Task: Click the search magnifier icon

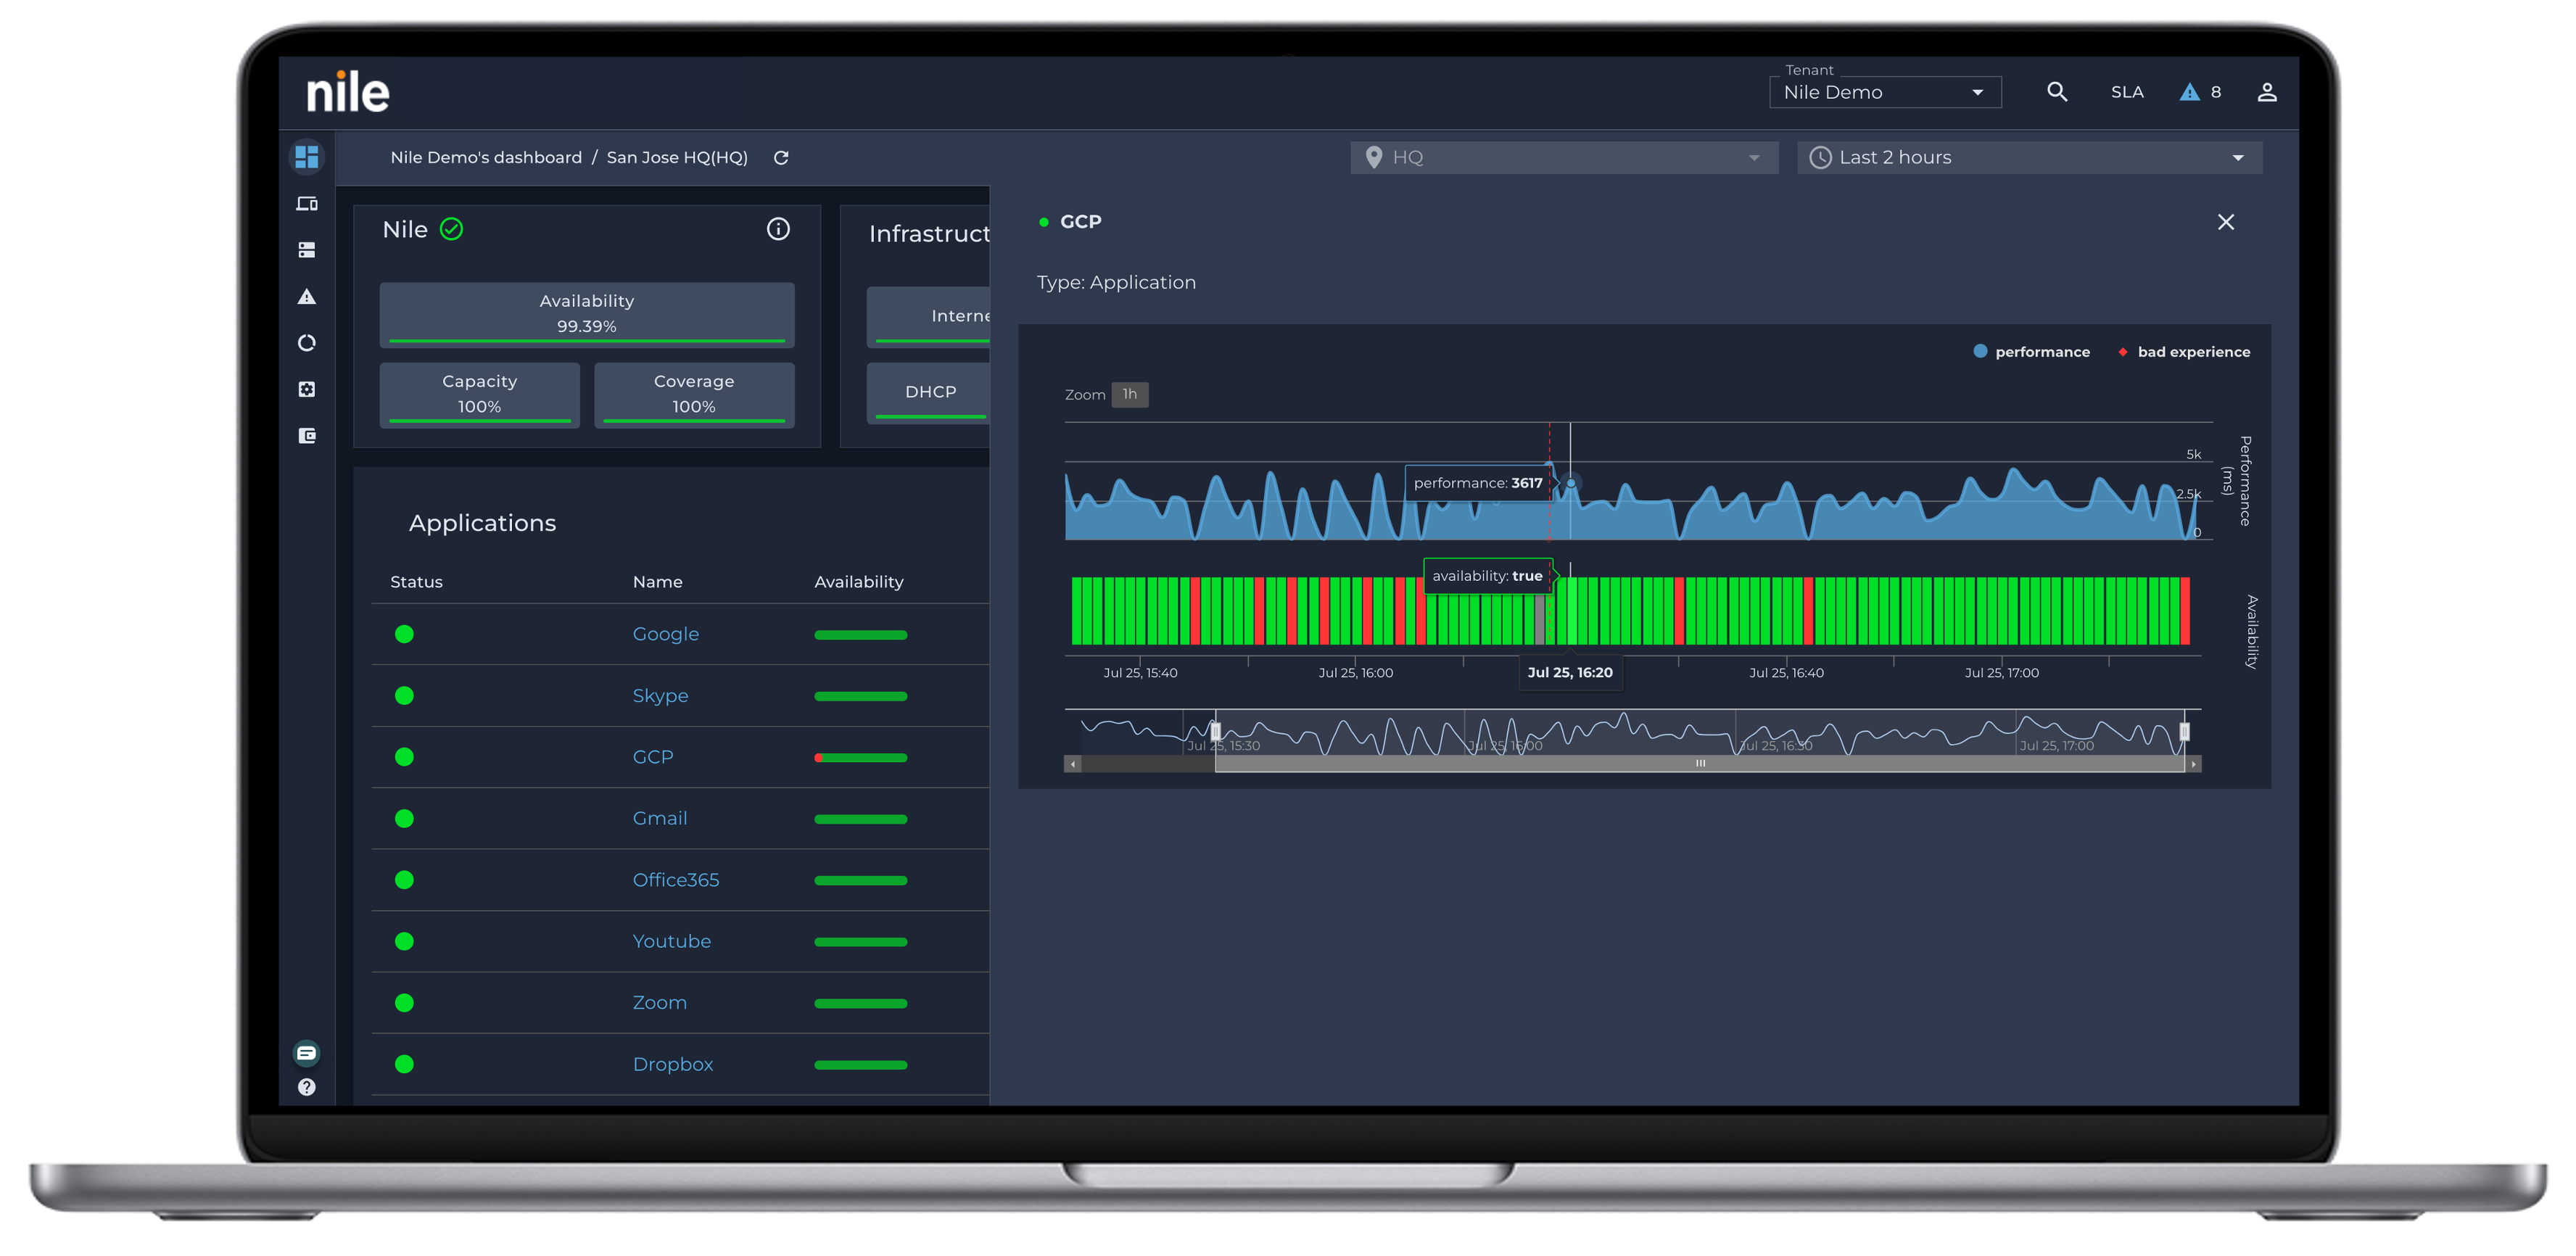Action: 2056,92
